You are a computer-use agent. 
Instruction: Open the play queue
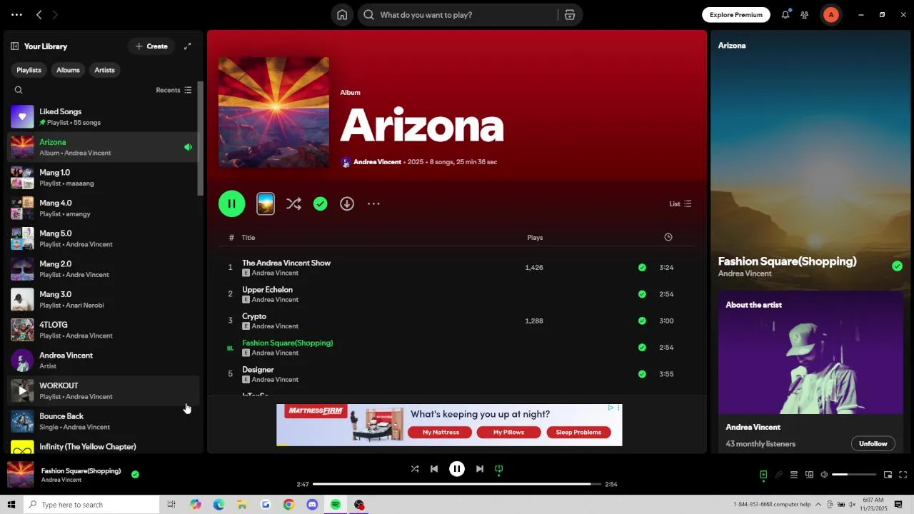coord(793,475)
